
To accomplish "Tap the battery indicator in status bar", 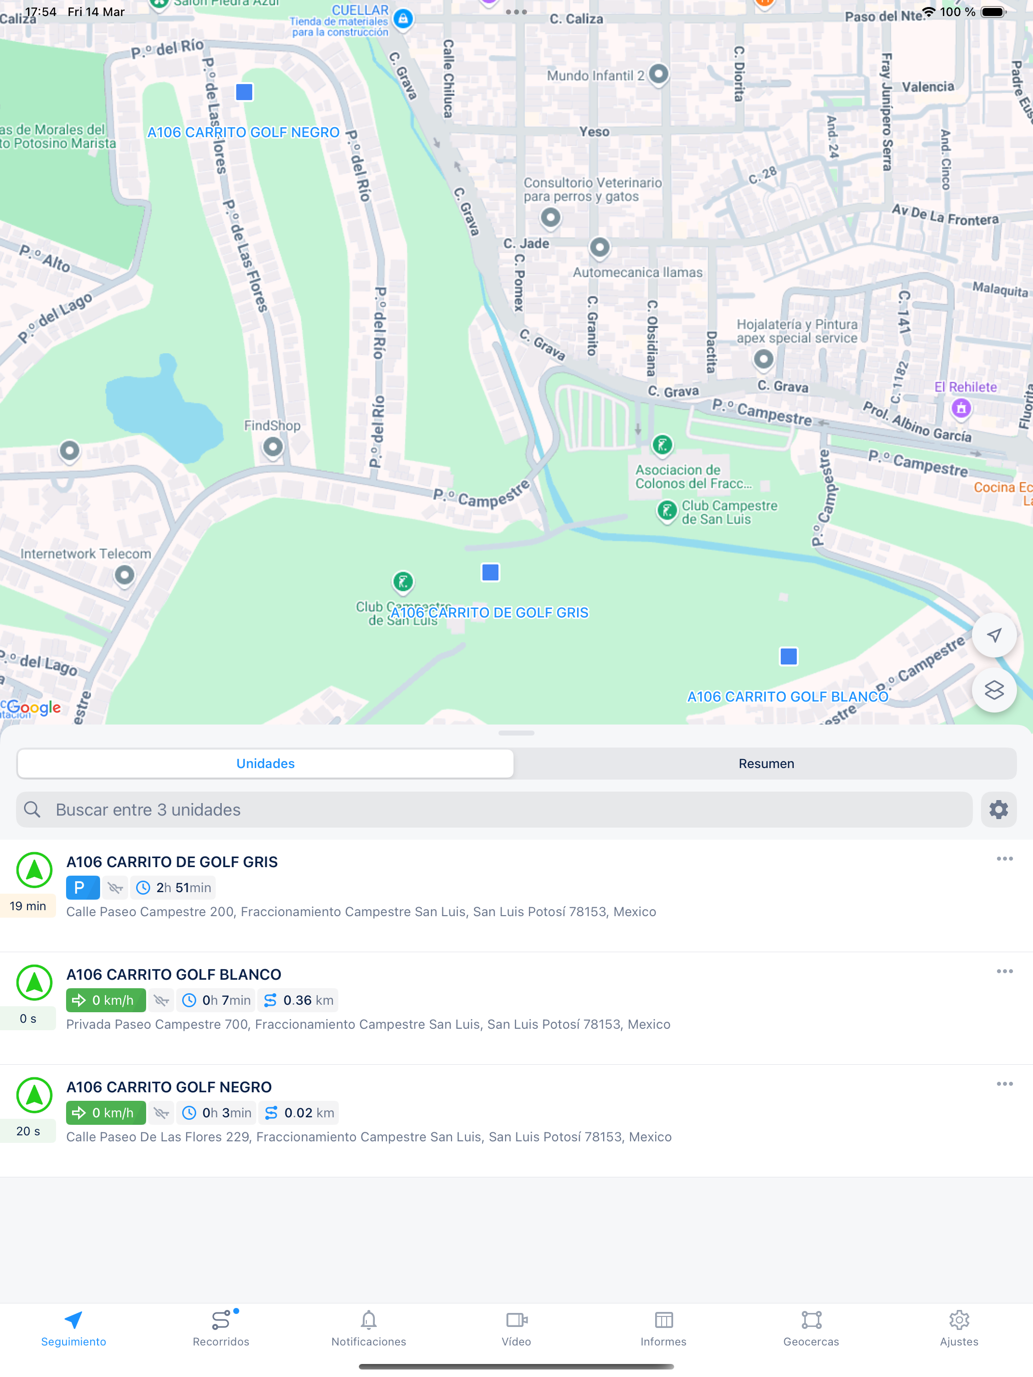I will pos(994,12).
